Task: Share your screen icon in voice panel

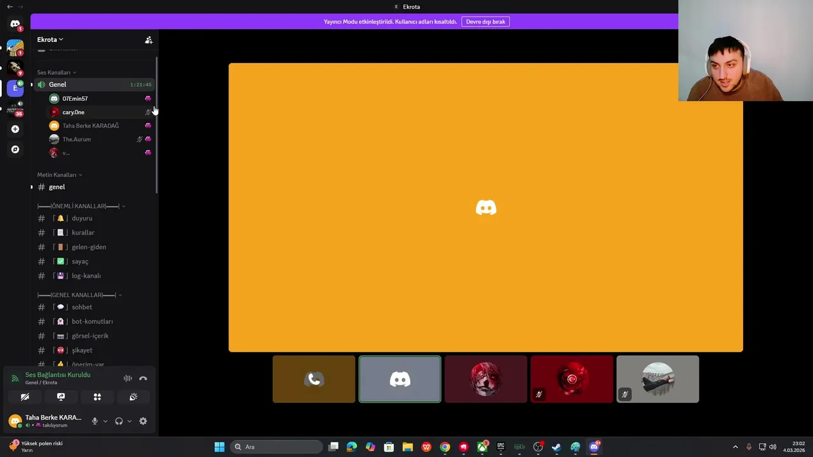Action: coord(61,397)
